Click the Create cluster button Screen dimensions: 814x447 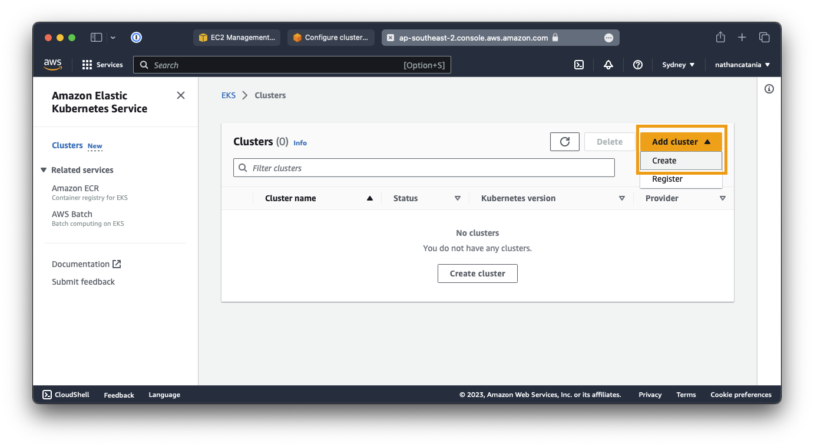[x=477, y=273]
